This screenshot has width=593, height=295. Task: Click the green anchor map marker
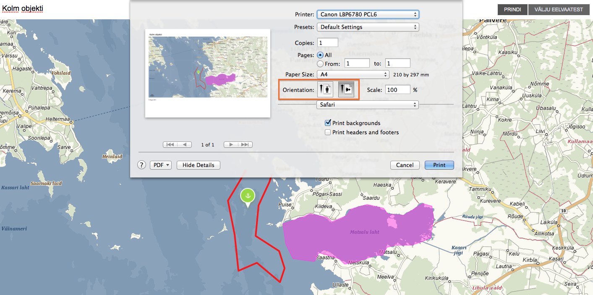pos(248,196)
